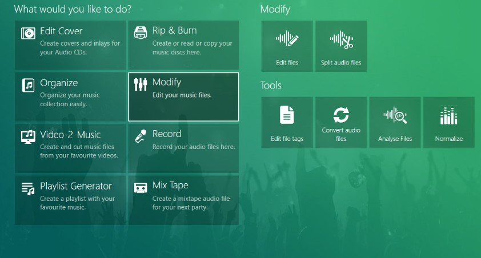Click the 'Normalize' label
The height and width of the screenshot is (258, 481).
449,139
